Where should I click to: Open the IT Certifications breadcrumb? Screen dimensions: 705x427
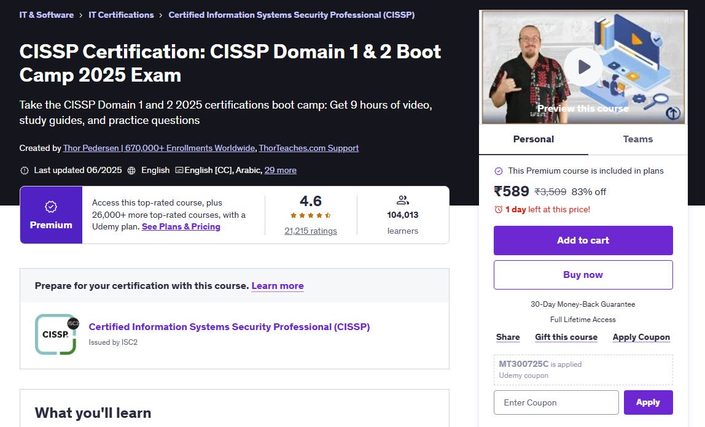click(121, 15)
